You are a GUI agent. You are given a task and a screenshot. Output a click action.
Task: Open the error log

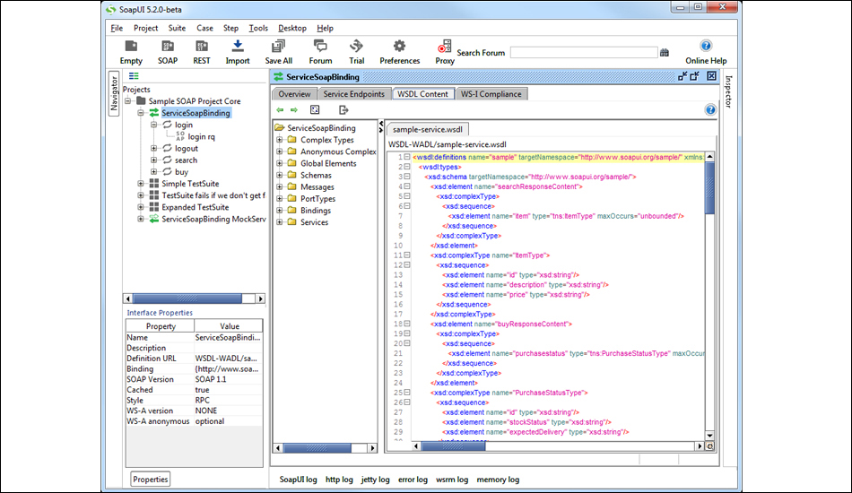413,480
